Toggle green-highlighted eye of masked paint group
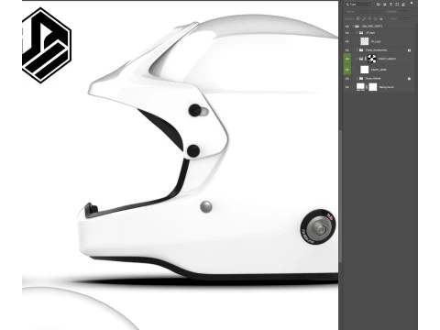The width and height of the screenshot is (440, 330). (x=347, y=59)
